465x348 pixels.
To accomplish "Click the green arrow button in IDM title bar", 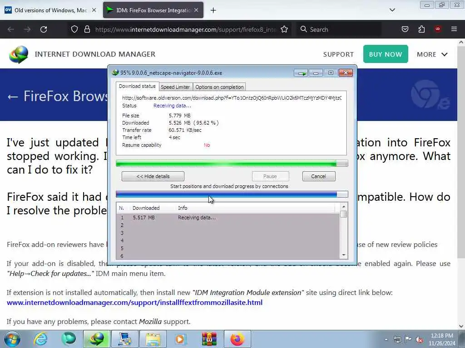I will 301,73.
